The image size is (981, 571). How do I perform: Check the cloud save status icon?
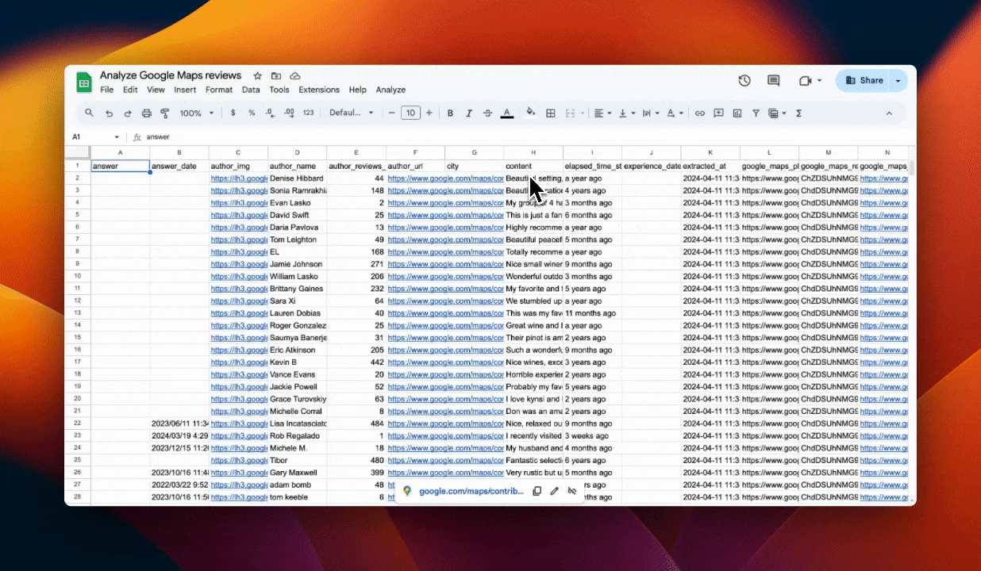pos(295,76)
